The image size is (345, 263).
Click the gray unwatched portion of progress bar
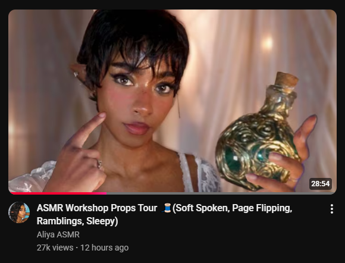221,193
